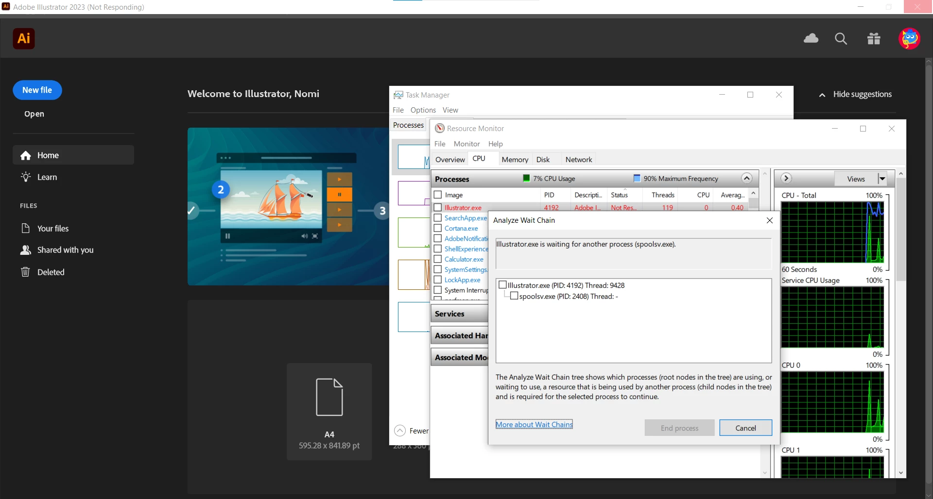Collapse the graphs pane arrow in Resource Monitor
933x499 pixels.
786,178
